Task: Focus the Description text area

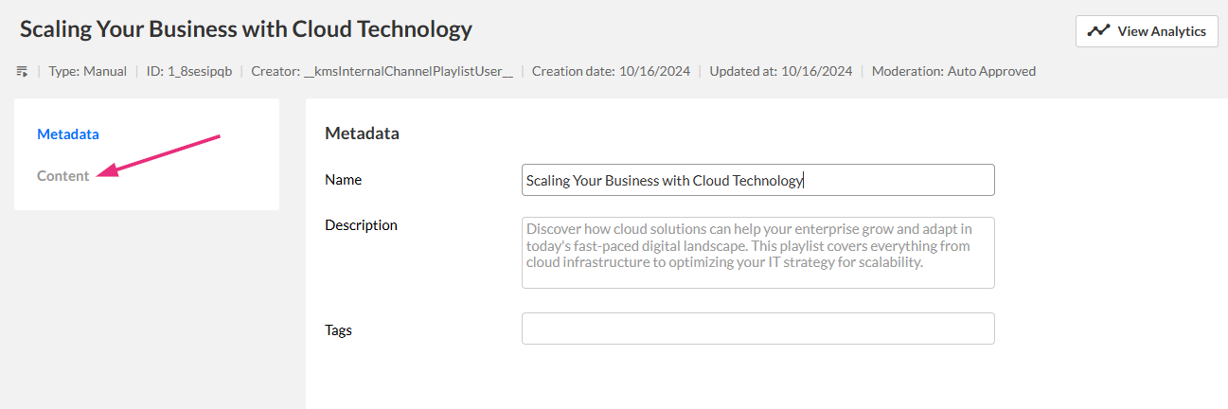Action: click(757, 253)
